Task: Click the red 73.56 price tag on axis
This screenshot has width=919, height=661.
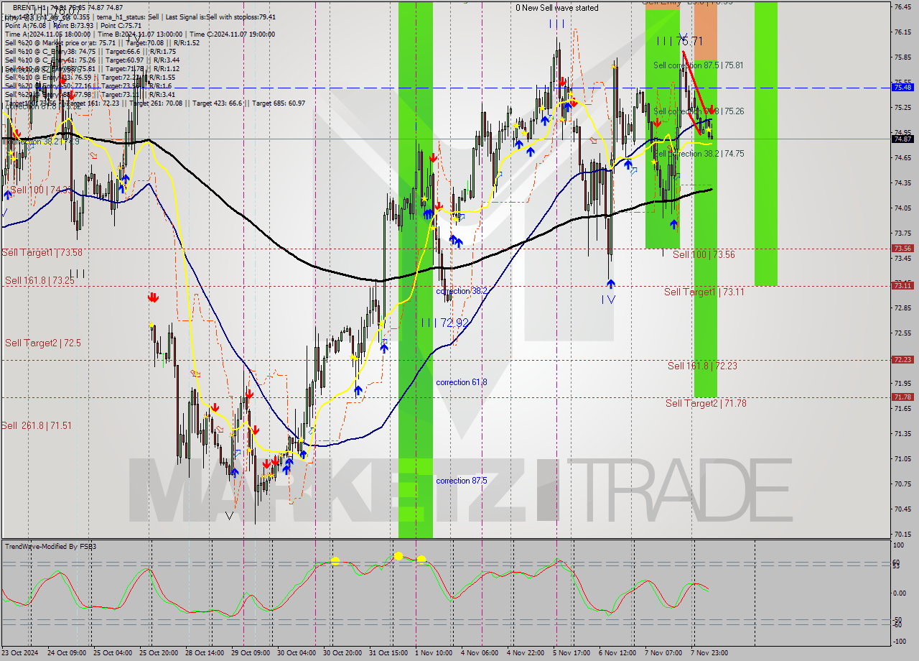Action: (902, 248)
